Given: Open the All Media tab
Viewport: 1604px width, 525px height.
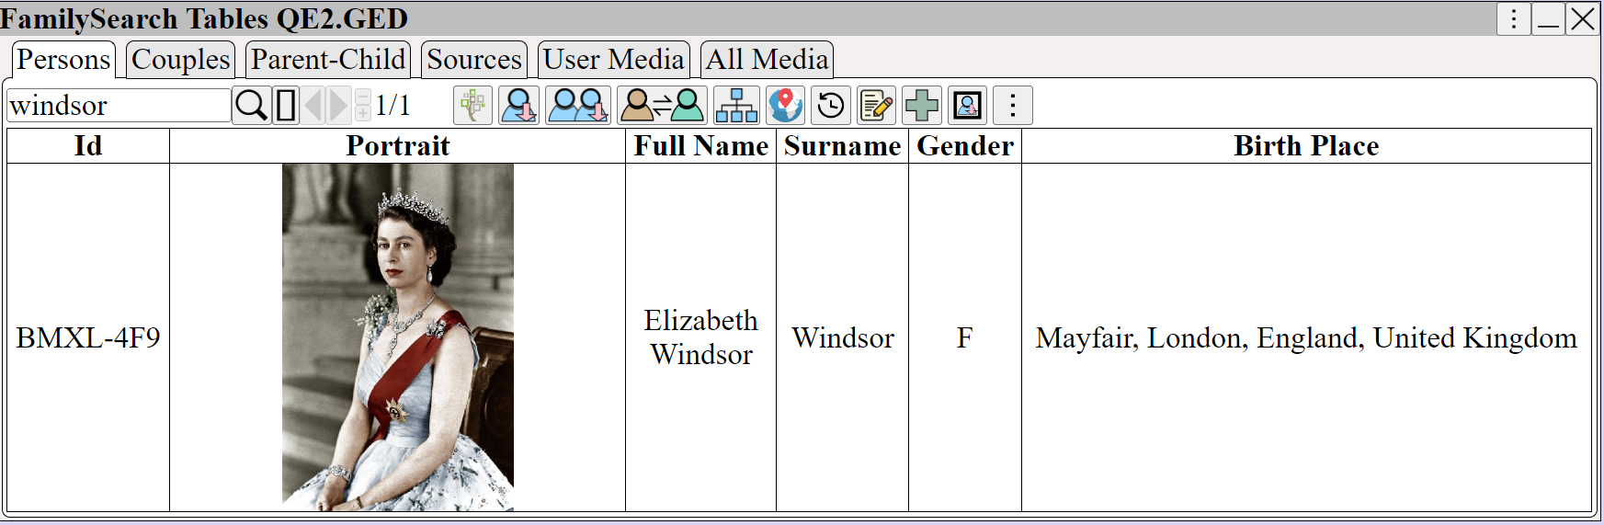Looking at the screenshot, I should tap(767, 60).
